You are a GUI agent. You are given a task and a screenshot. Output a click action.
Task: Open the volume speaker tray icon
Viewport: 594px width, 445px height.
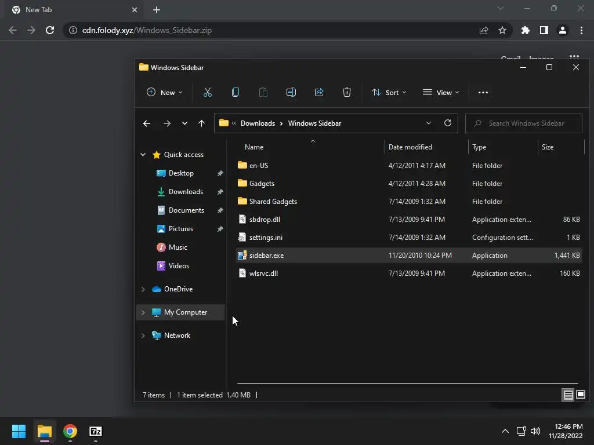coord(535,431)
